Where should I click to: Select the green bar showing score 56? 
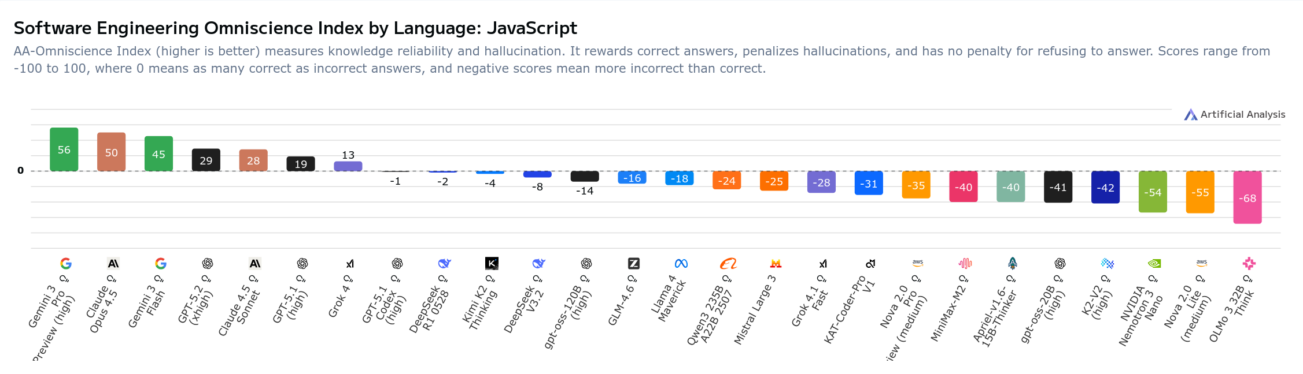(x=64, y=149)
